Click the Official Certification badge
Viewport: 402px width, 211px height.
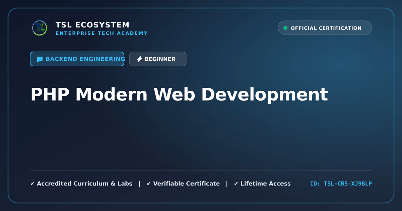coord(325,28)
